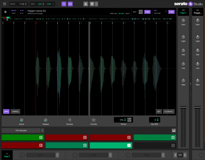
Task: Trigger green pad 1
Action: pos(23,138)
